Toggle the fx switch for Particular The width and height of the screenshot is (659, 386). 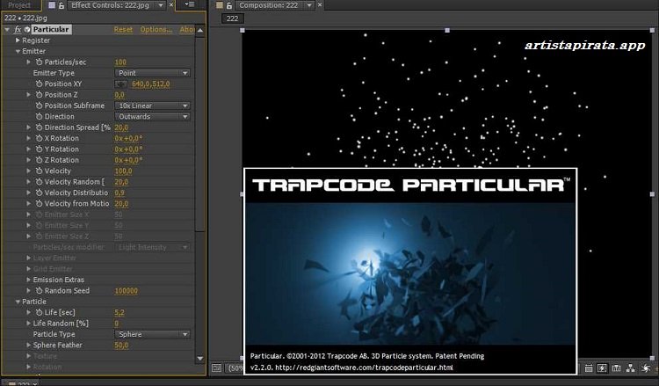point(18,29)
